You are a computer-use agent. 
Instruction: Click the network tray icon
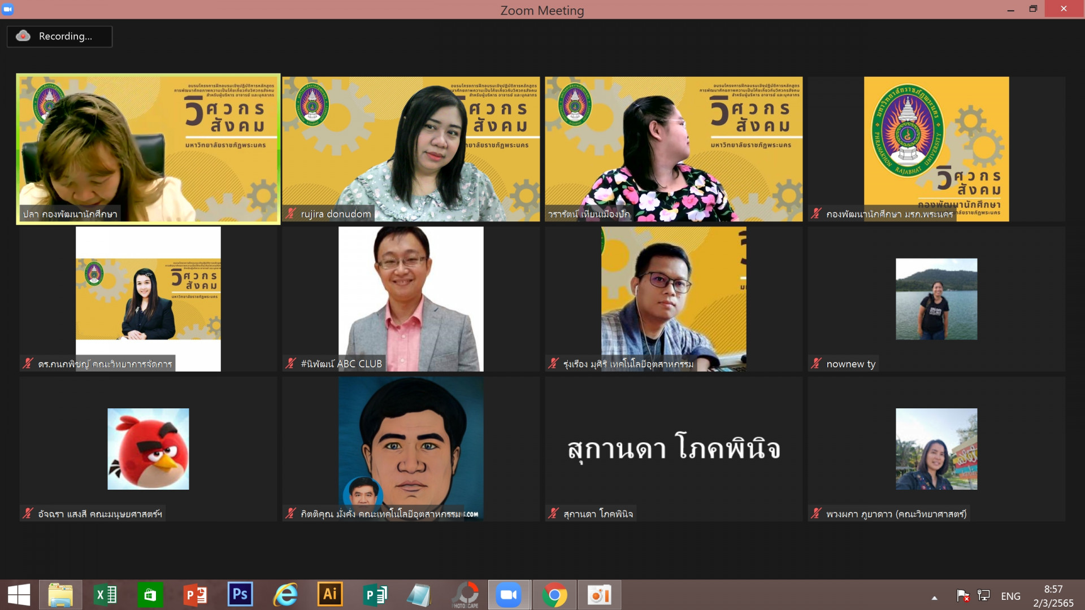[x=984, y=596]
